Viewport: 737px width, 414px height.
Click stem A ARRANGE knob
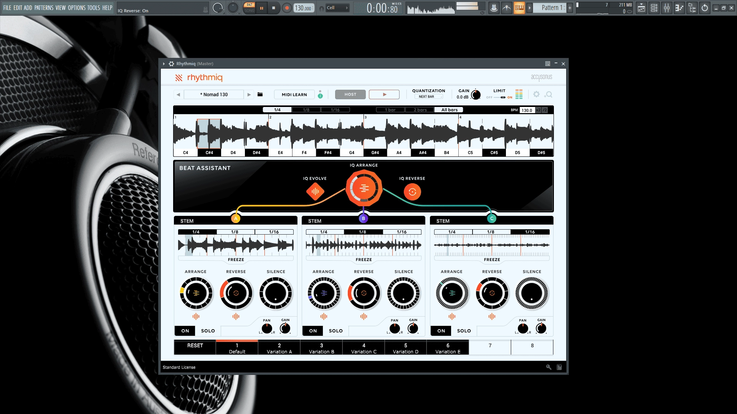pyautogui.click(x=196, y=293)
